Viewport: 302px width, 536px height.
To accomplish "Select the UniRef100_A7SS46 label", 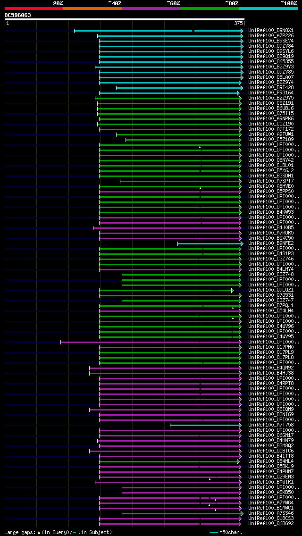I will click(x=271, y=513).
